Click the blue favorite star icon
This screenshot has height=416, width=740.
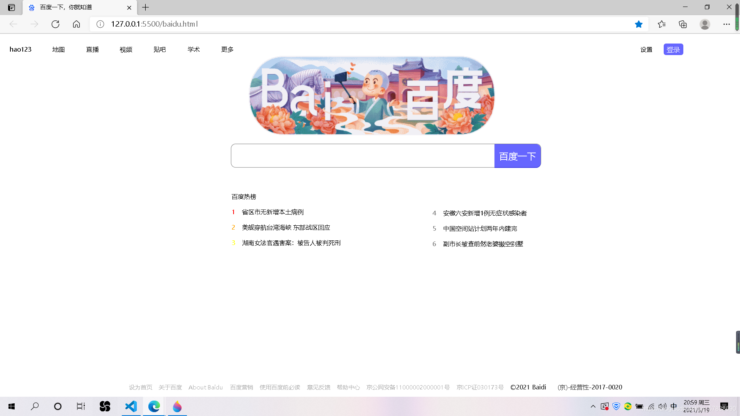[639, 24]
